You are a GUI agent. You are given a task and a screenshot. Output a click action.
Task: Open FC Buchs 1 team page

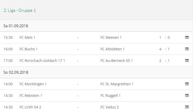tap(29, 49)
